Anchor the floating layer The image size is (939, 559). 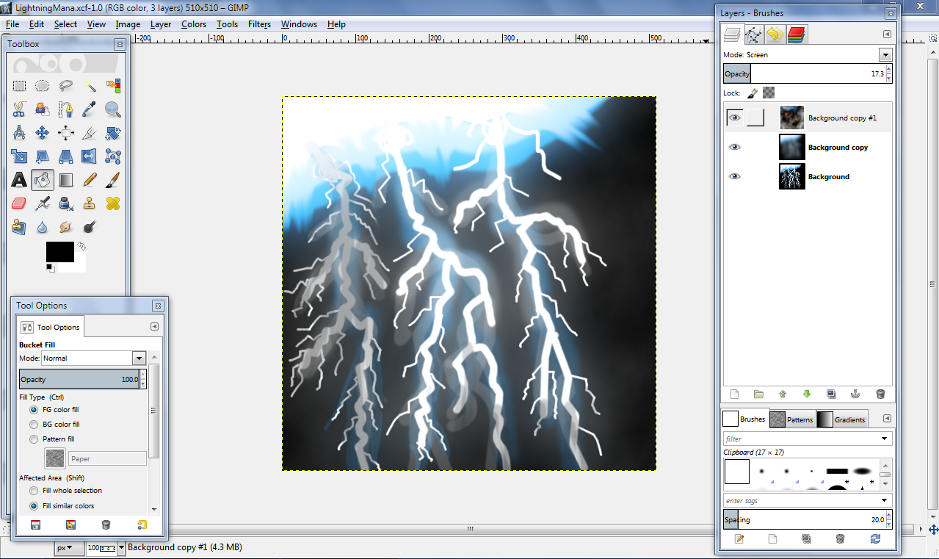click(855, 394)
